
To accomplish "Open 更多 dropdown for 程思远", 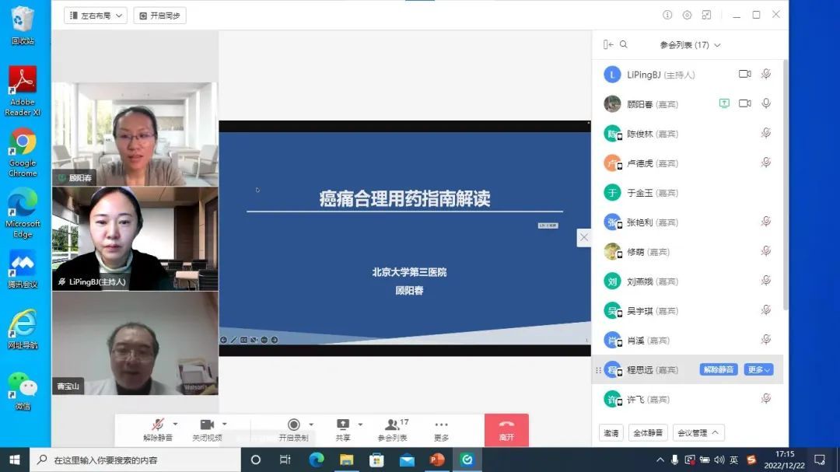I will coord(758,369).
